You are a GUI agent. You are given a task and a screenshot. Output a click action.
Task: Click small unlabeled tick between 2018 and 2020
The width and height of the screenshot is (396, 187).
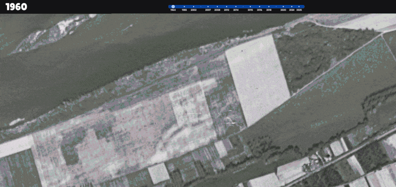pyautogui.click(x=276, y=6)
